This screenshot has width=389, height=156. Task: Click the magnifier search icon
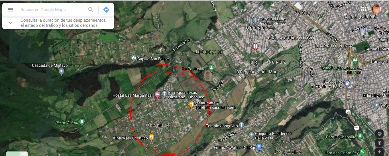pyautogui.click(x=91, y=10)
